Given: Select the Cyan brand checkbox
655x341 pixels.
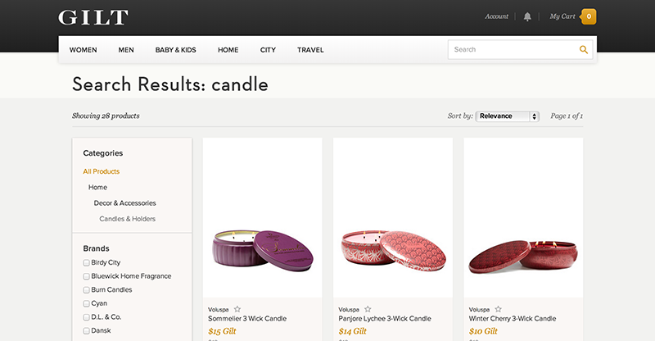Looking at the screenshot, I should tap(86, 304).
